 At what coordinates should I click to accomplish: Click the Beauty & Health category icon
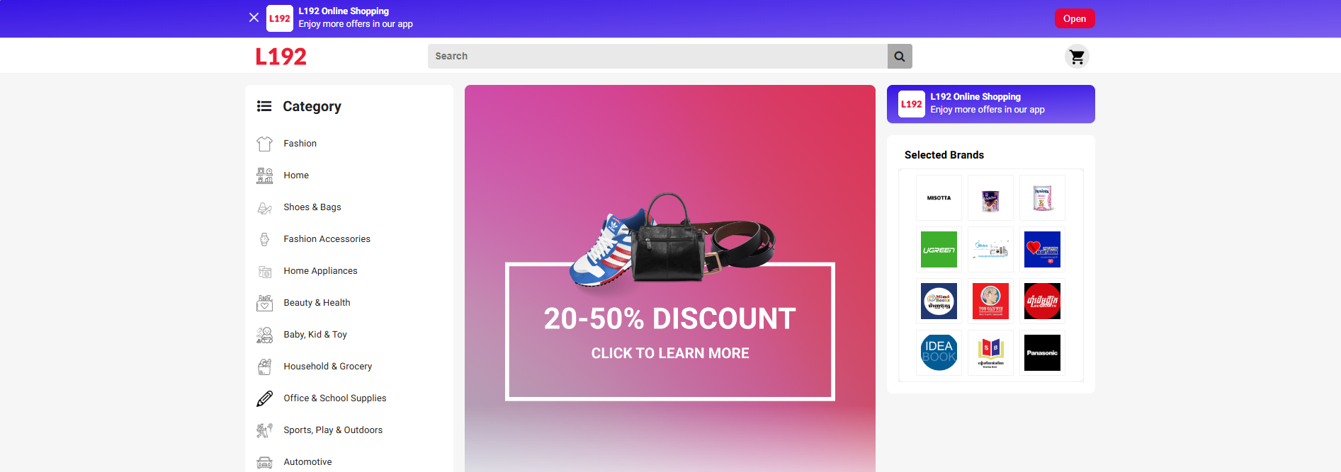pos(264,303)
